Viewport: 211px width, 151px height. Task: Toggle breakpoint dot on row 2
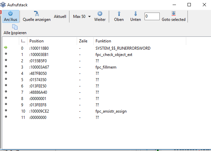(6, 61)
